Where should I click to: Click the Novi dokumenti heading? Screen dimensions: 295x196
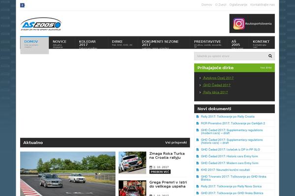(214, 109)
